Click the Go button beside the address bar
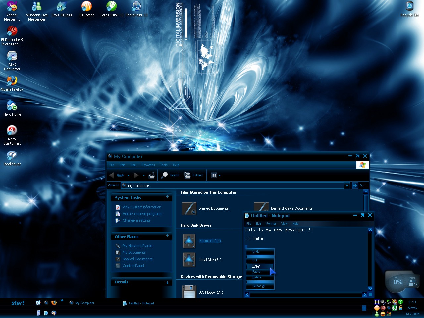The height and width of the screenshot is (318, 424). coord(358,185)
